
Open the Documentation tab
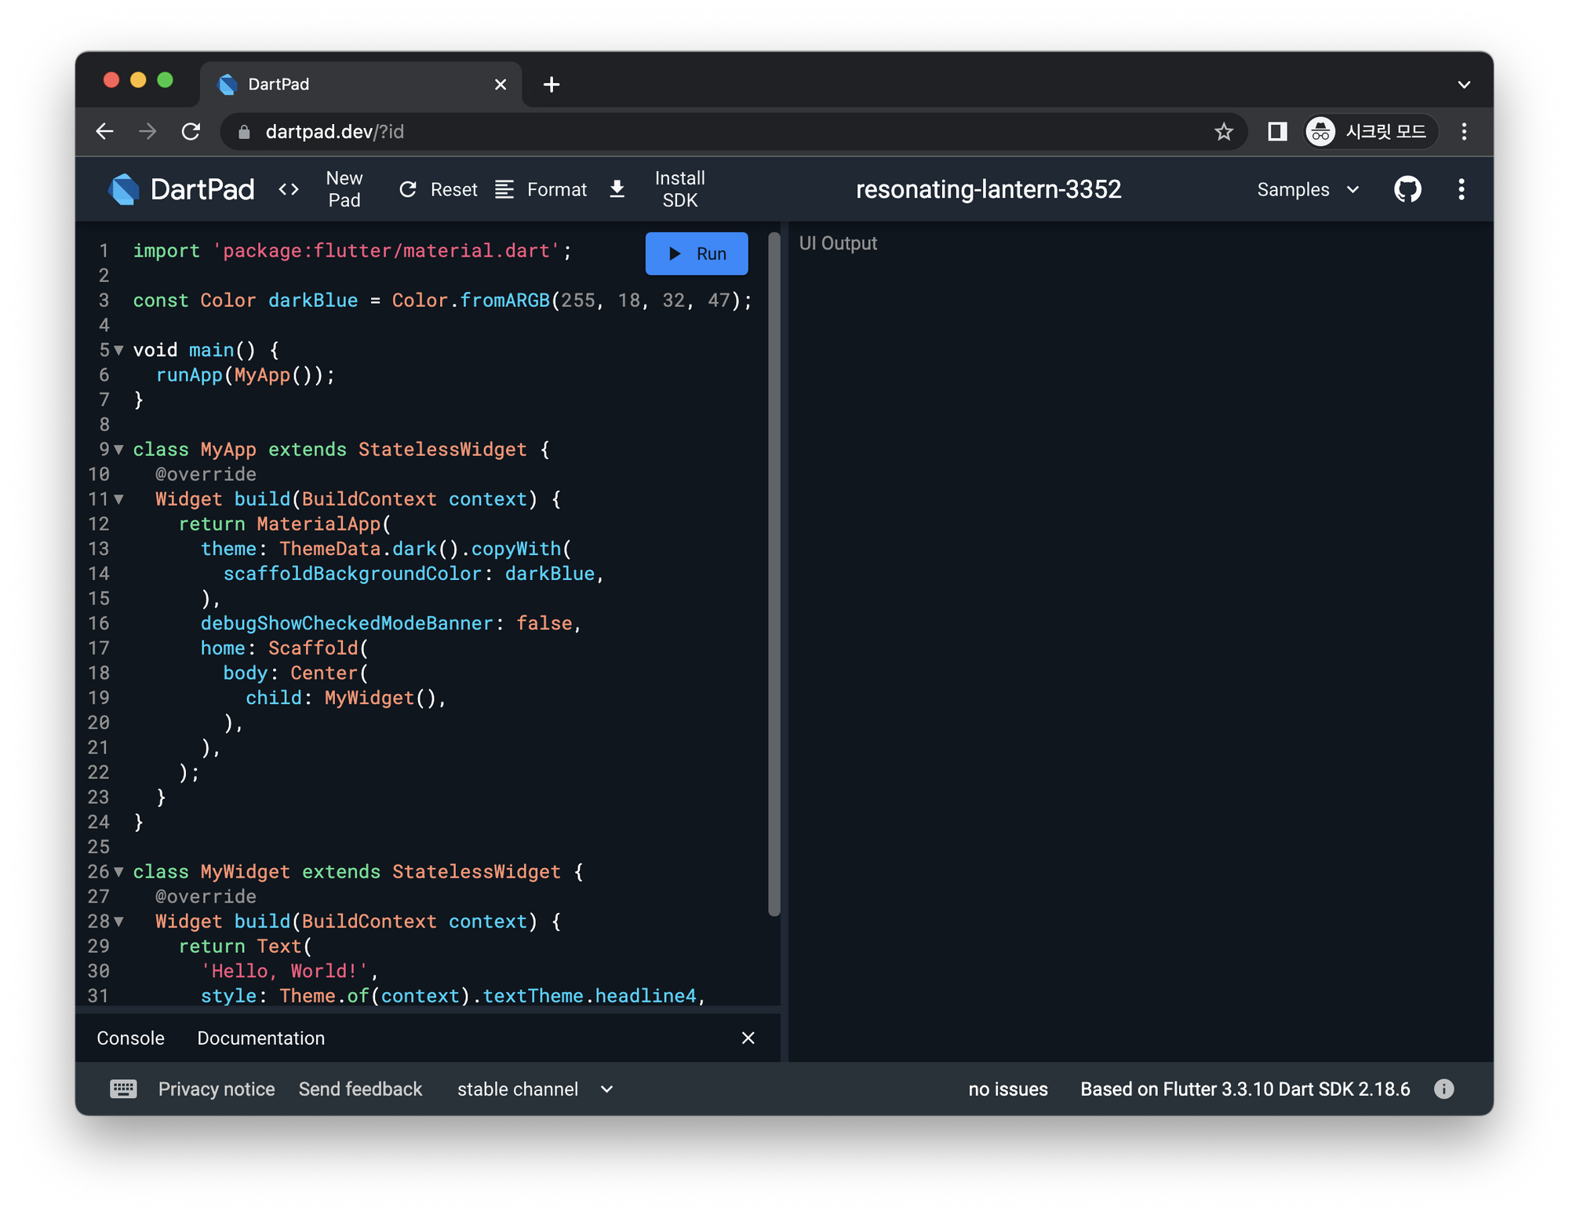(260, 1038)
